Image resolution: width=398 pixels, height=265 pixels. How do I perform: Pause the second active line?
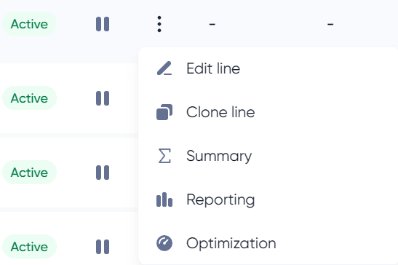point(103,98)
